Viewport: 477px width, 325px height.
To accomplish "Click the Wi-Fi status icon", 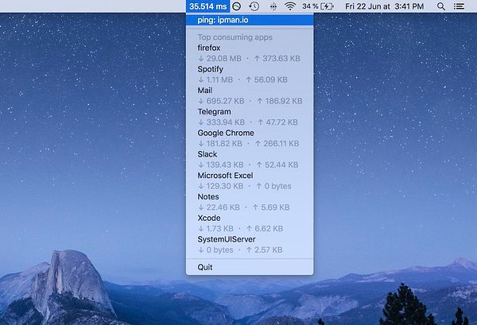I will point(290,6).
